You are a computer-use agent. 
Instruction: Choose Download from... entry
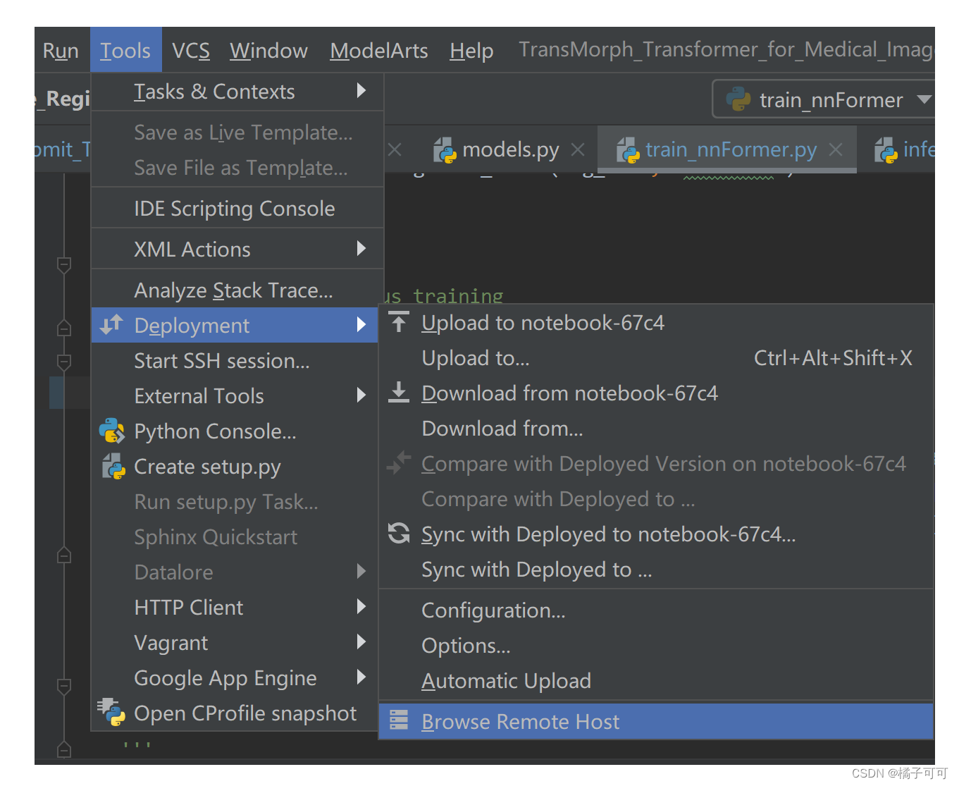tap(656, 429)
